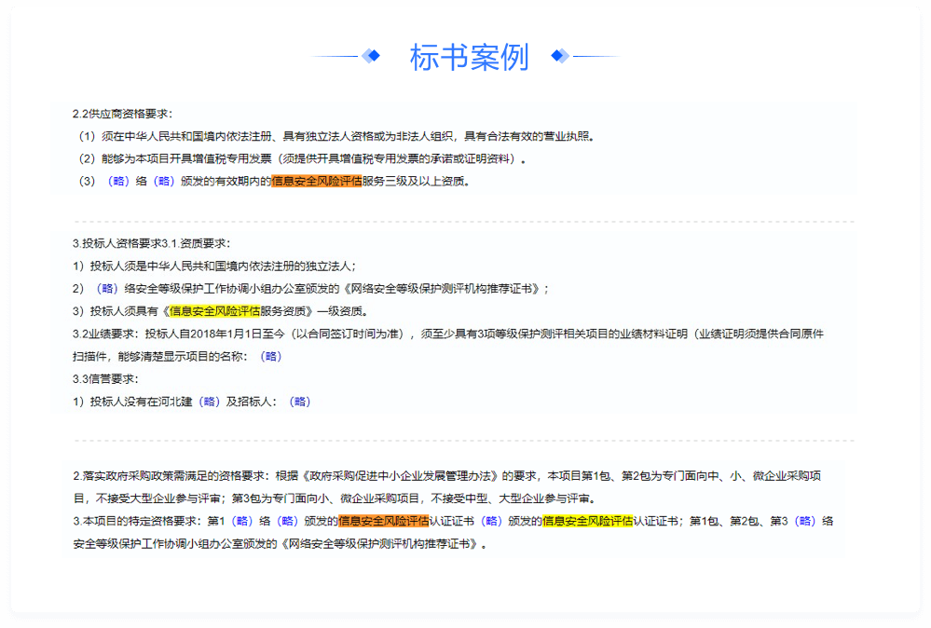Open the (略) link after 第3 near line end
The width and height of the screenshot is (931, 628).
[x=806, y=521]
